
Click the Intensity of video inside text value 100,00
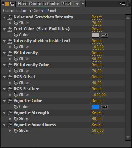[x=98, y=47]
